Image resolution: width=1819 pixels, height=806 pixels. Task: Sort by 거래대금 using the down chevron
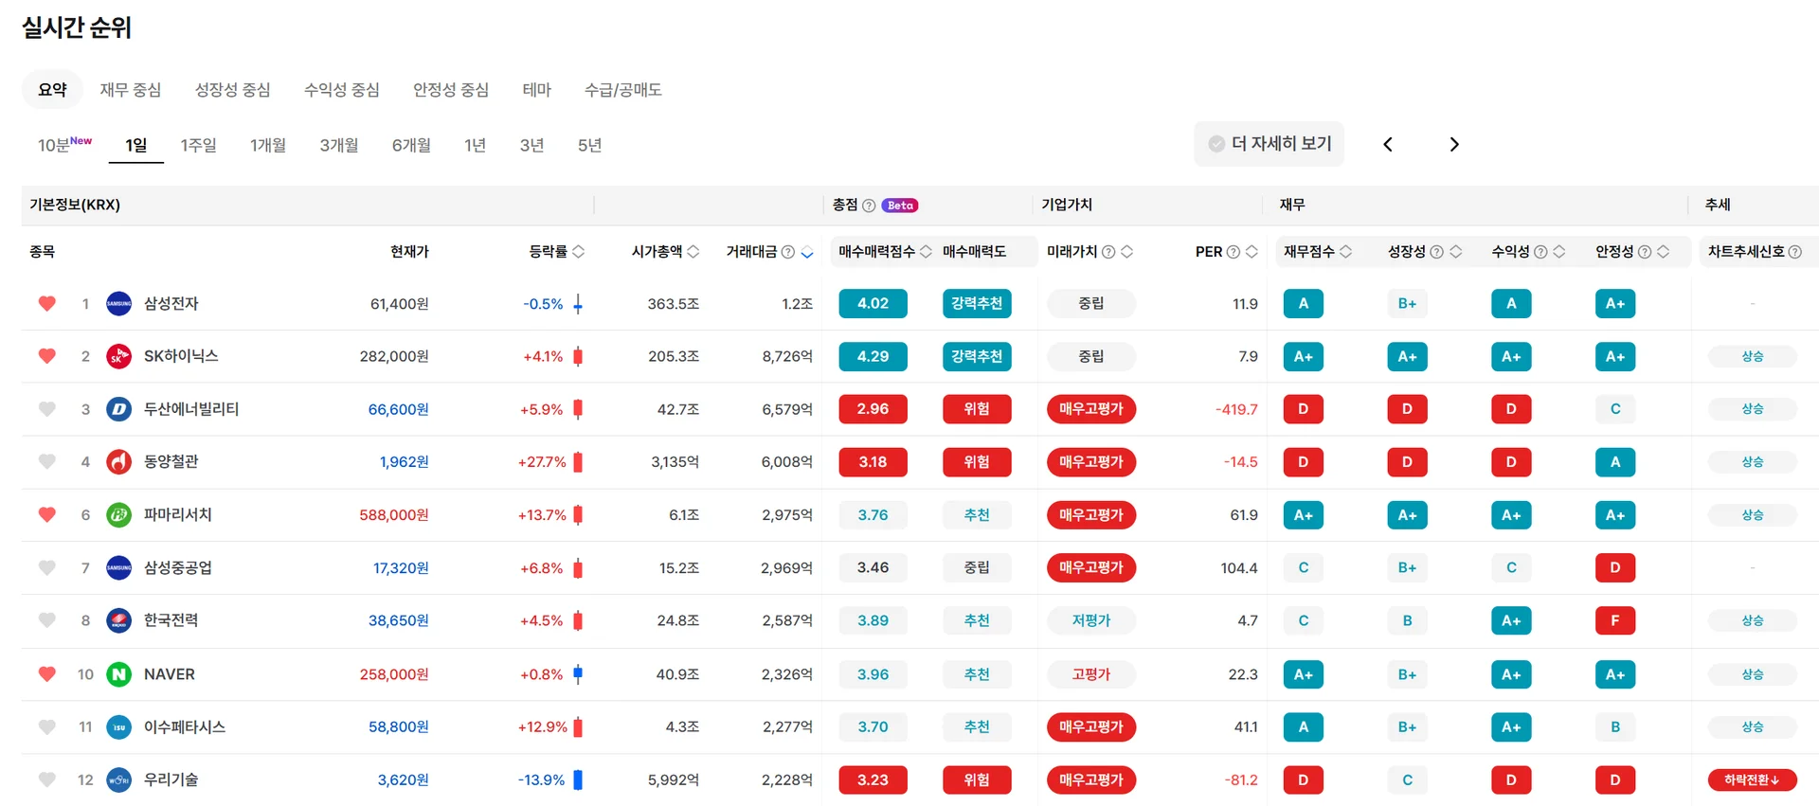pos(807,253)
